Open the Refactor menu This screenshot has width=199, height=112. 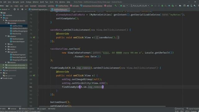tap(36, 2)
